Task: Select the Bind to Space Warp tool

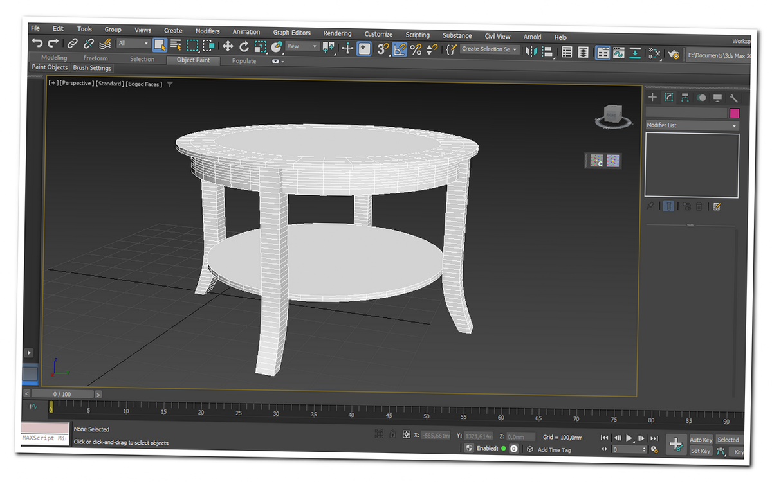Action: coord(106,44)
